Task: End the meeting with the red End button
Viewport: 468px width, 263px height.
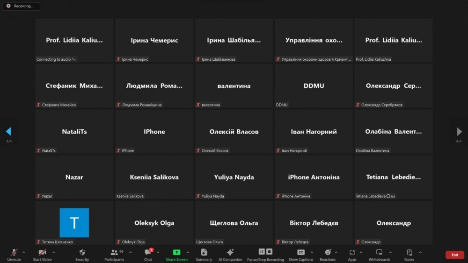Action: 454,255
